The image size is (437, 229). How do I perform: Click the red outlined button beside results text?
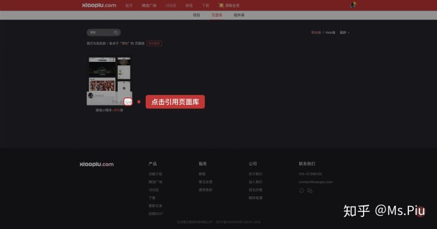154,44
